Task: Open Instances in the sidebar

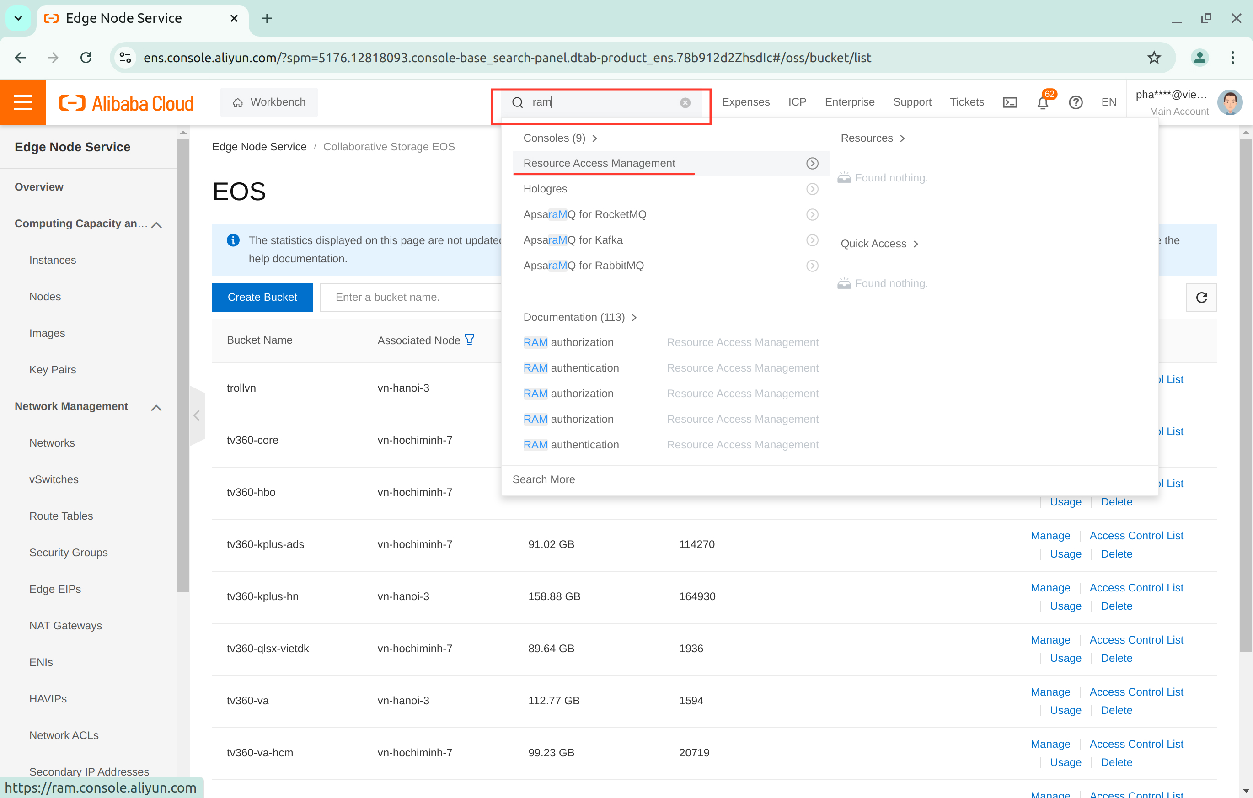Action: 53,260
